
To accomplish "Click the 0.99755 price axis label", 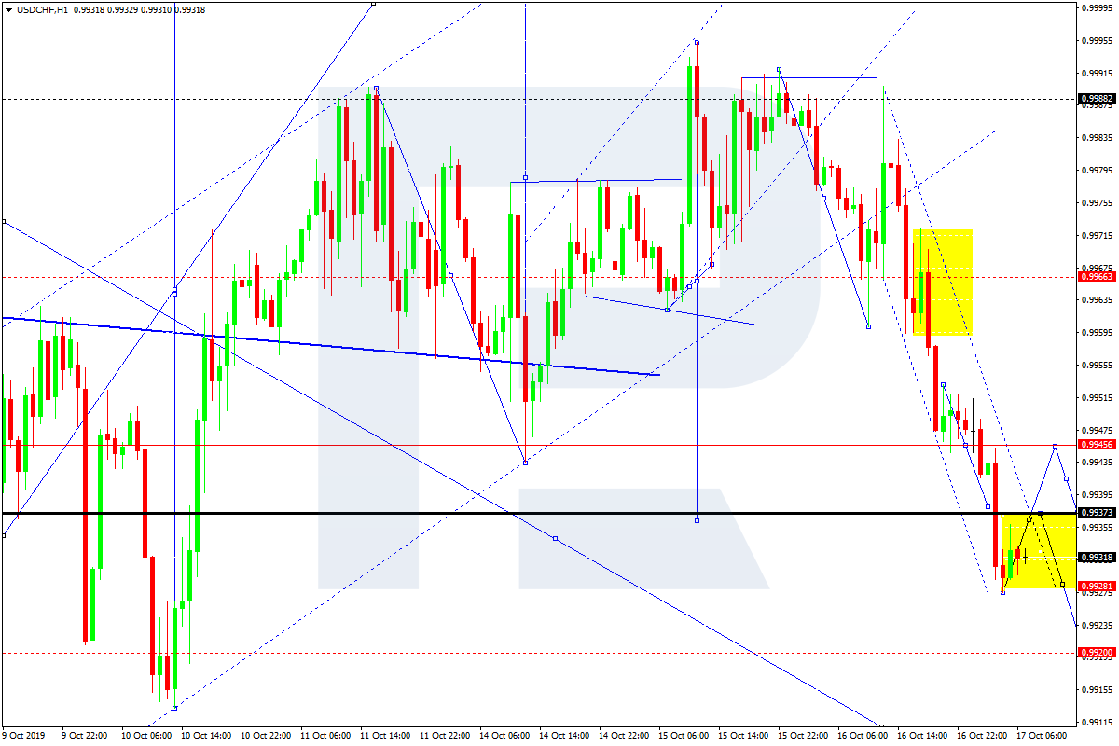I will click(1097, 203).
